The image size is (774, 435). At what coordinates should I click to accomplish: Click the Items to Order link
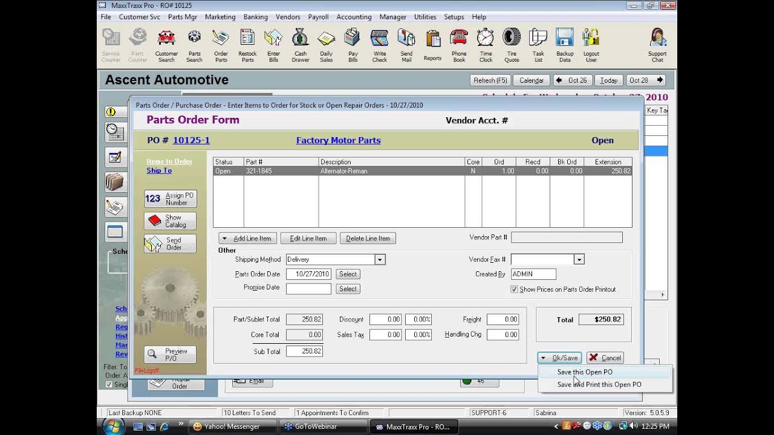(169, 161)
